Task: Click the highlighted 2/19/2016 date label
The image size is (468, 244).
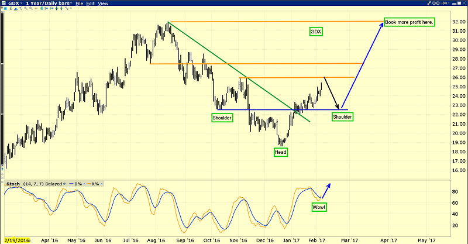Action: 17,240
